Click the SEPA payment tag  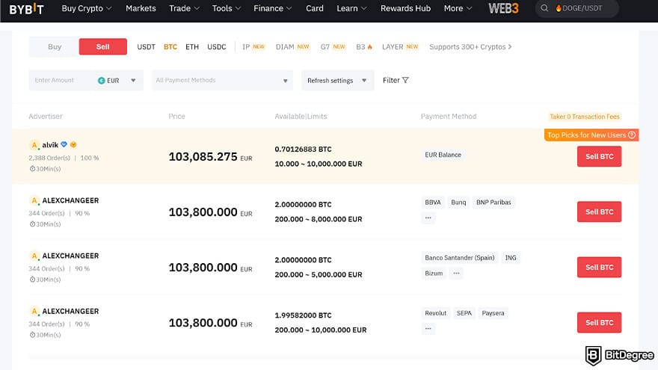click(464, 313)
